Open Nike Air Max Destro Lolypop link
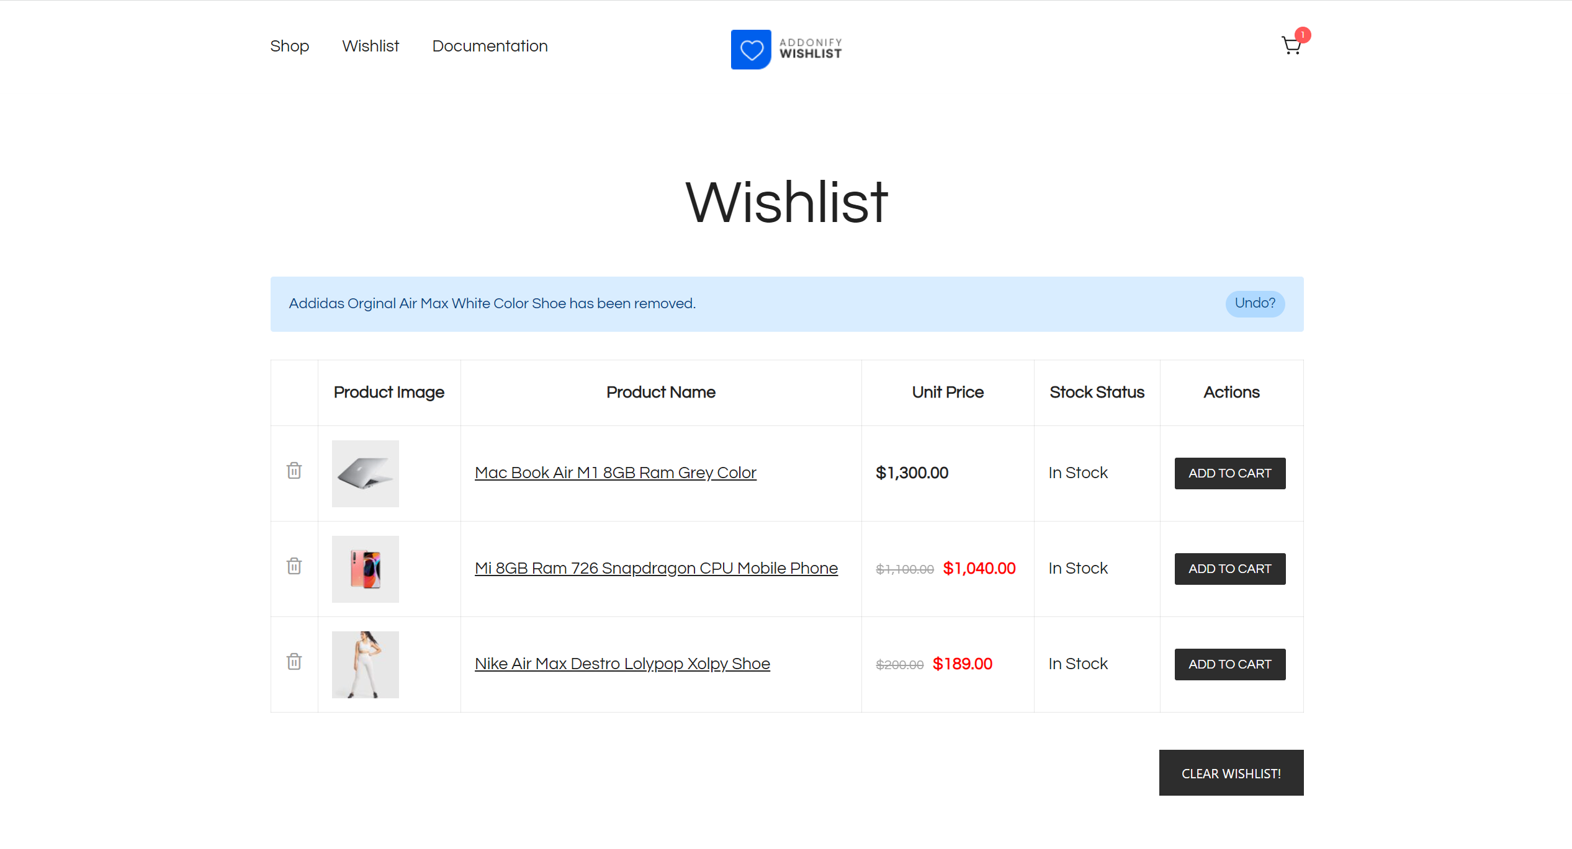 pyautogui.click(x=622, y=664)
